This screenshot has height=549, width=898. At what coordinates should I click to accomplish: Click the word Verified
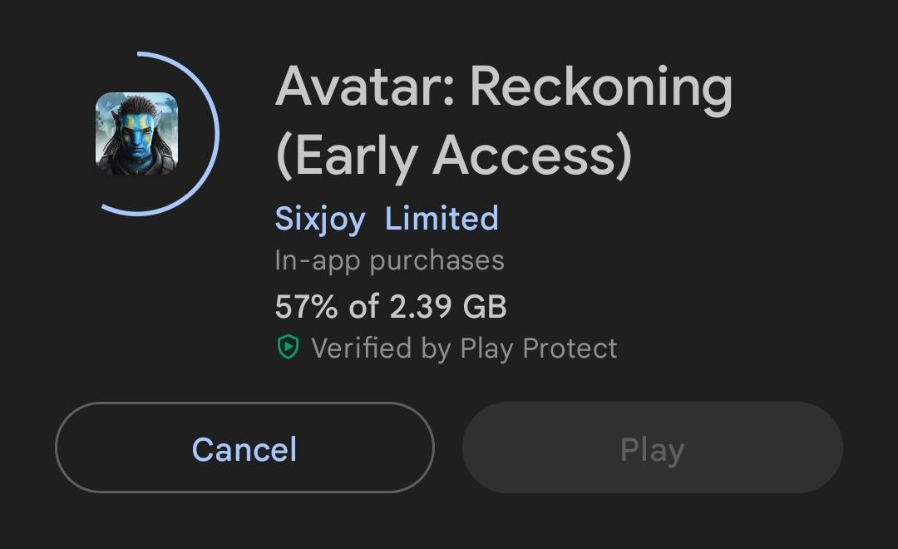click(x=363, y=348)
